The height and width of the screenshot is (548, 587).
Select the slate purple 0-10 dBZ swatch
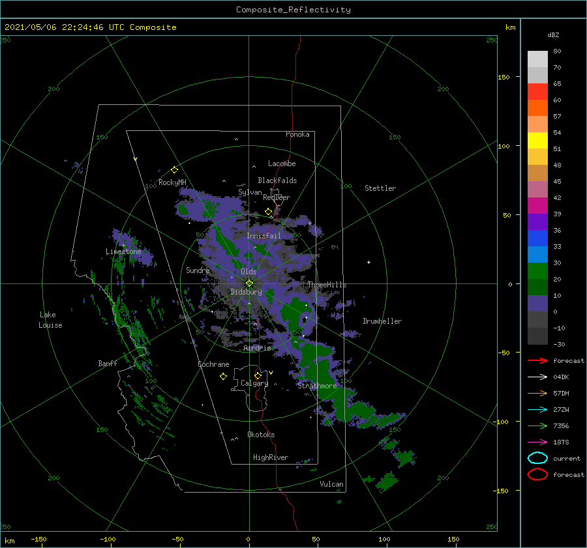point(537,304)
